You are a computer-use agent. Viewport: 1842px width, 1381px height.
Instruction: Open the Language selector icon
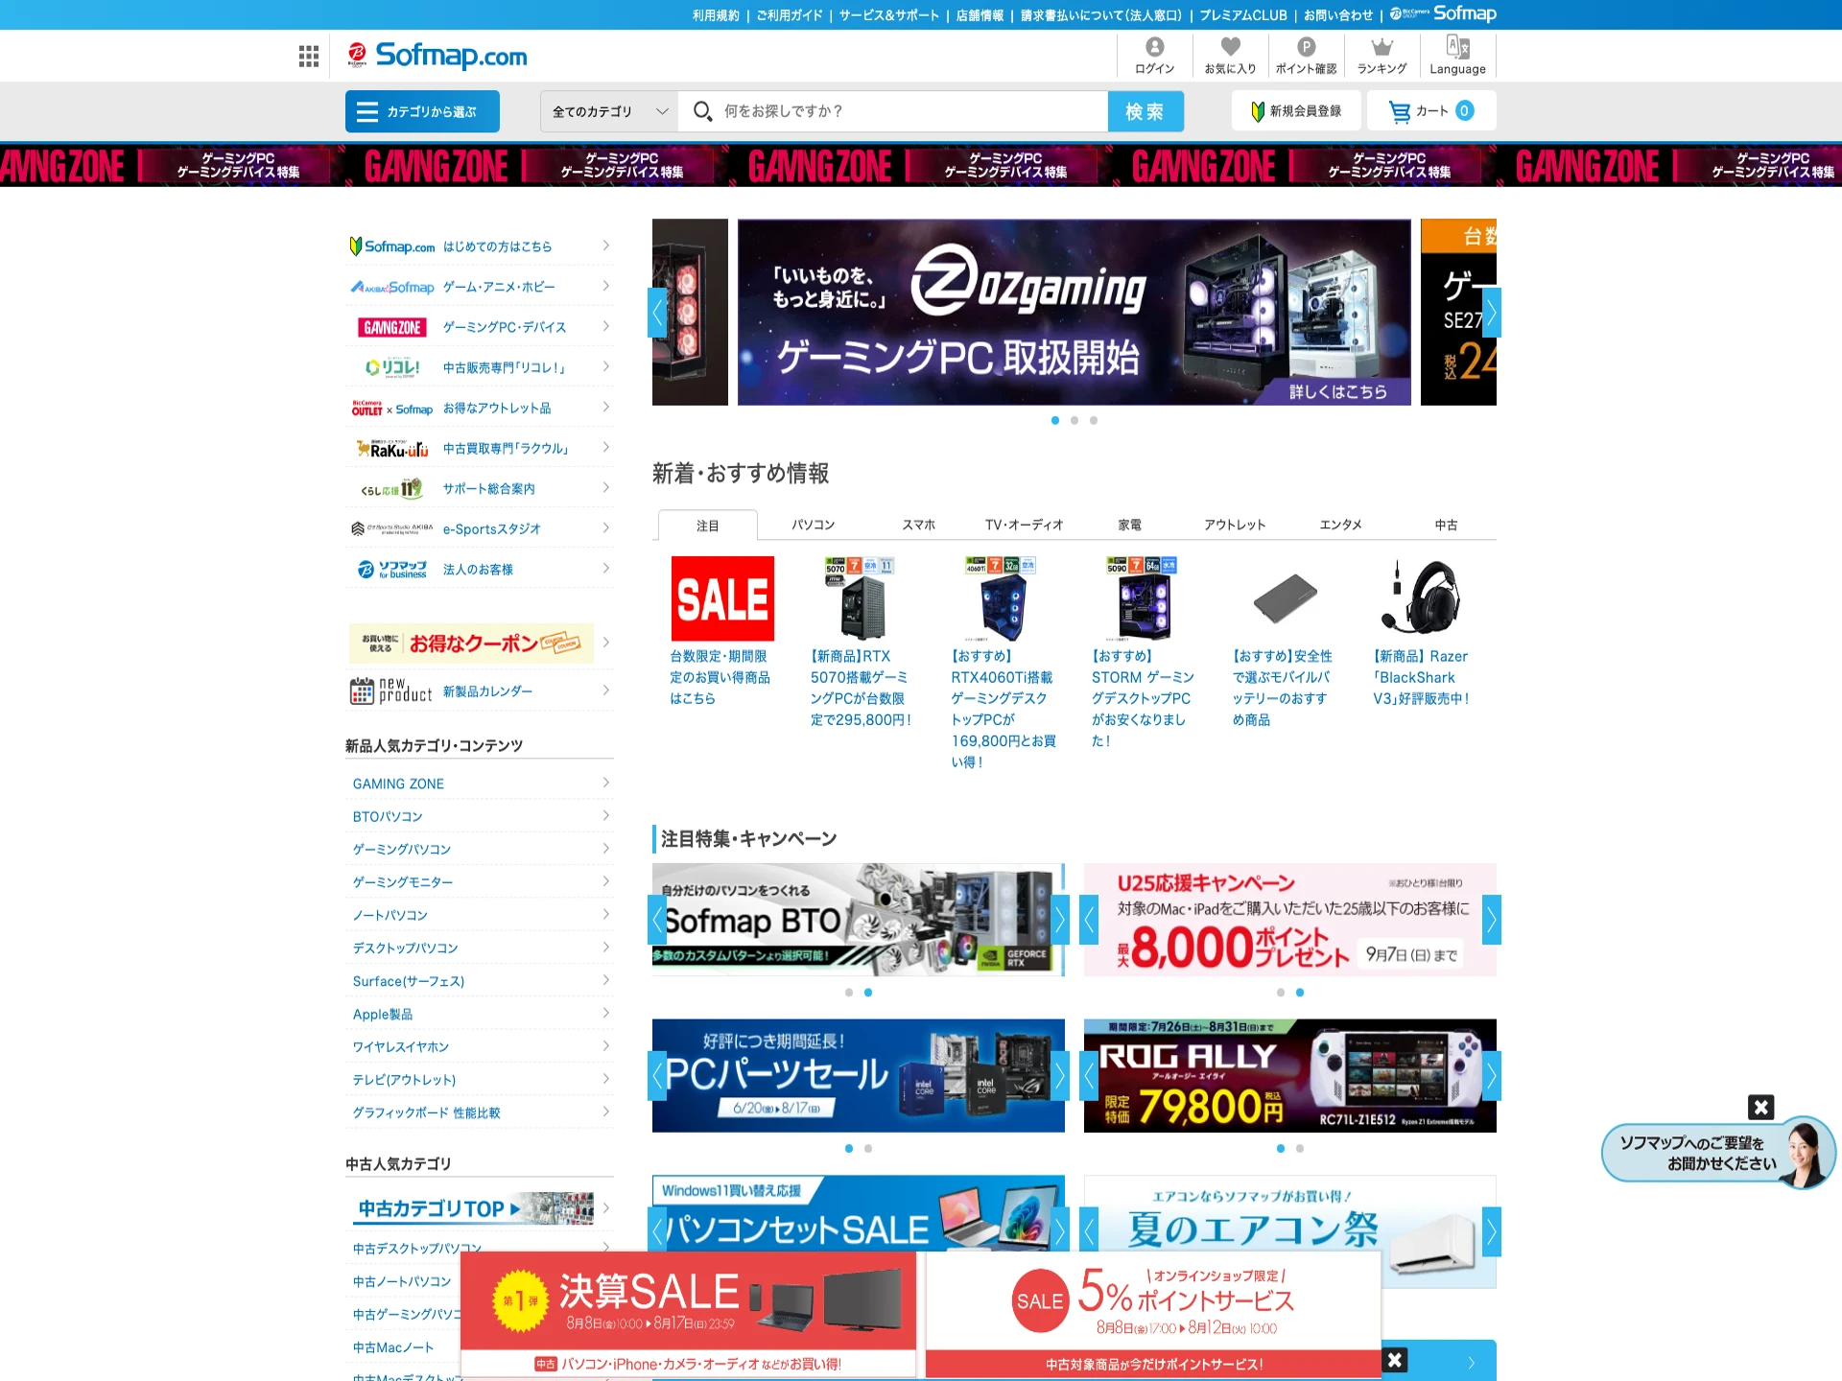click(1457, 56)
